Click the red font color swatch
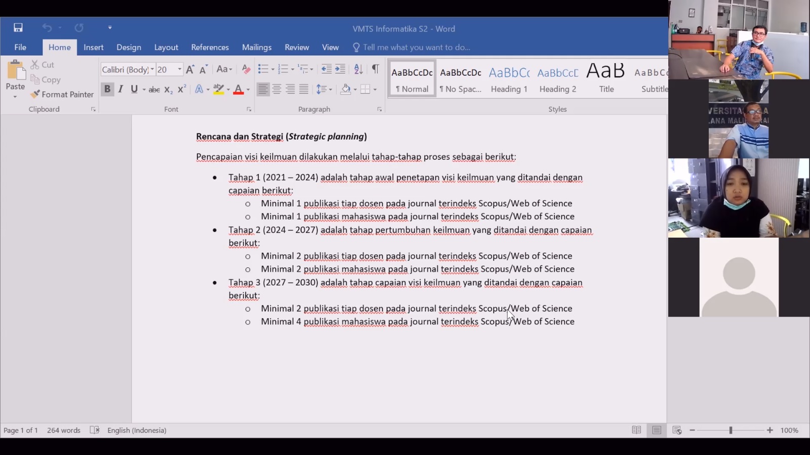810x455 pixels. pos(238,89)
